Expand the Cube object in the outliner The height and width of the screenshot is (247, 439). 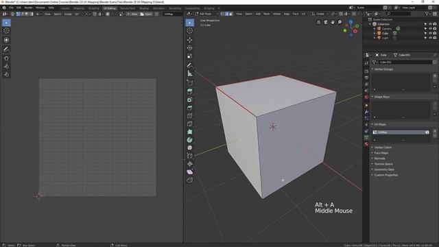[x=375, y=34]
